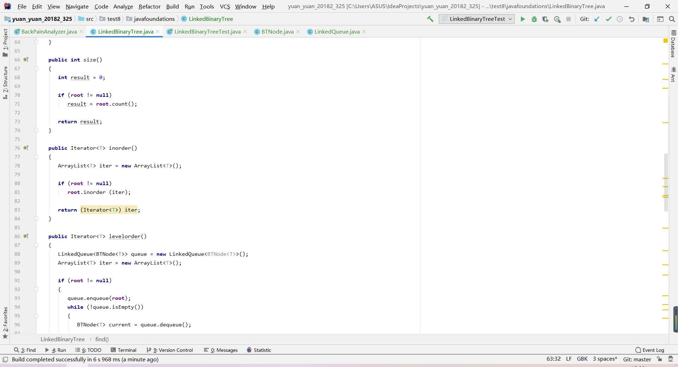
Task: Open Run Anything window icon
Action: coord(660,19)
